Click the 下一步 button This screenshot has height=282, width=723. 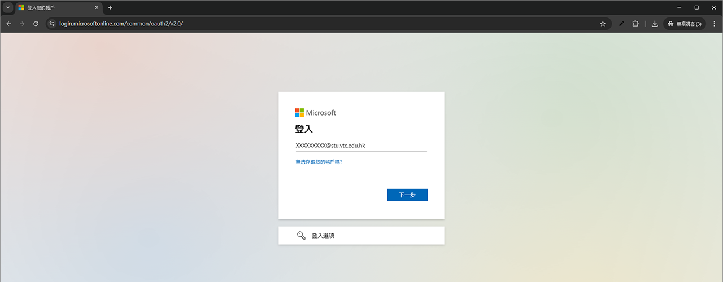tap(407, 195)
